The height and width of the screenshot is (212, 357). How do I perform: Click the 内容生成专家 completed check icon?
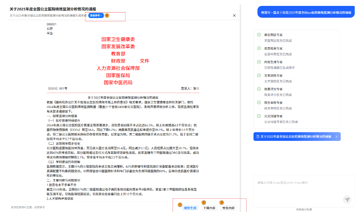(259, 62)
